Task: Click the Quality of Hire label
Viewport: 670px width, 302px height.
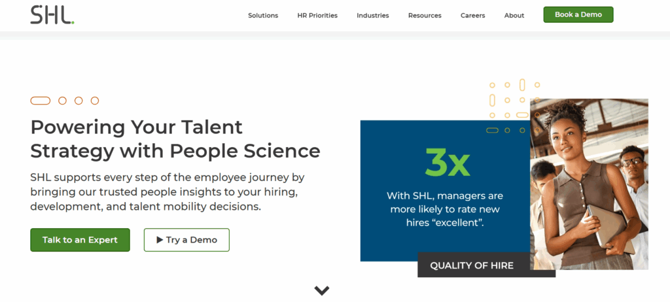Action: [x=472, y=265]
